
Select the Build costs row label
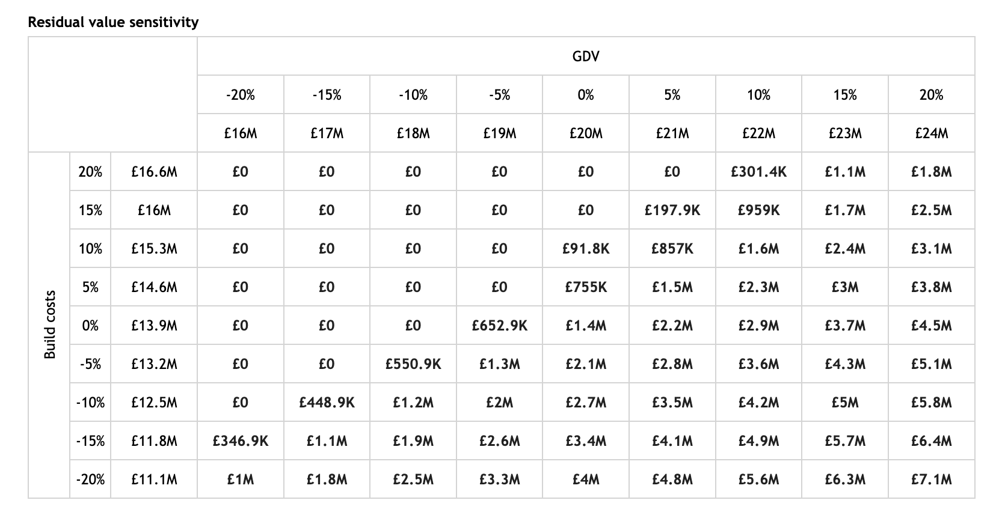(x=50, y=325)
